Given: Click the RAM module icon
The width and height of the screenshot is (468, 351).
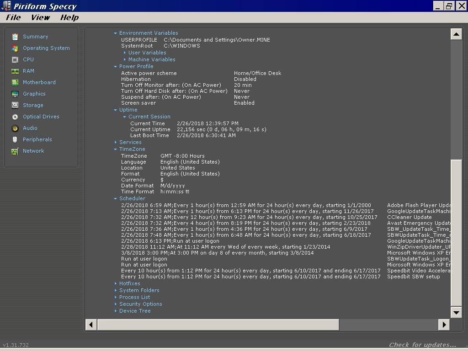Looking at the screenshot, I should pos(15,71).
